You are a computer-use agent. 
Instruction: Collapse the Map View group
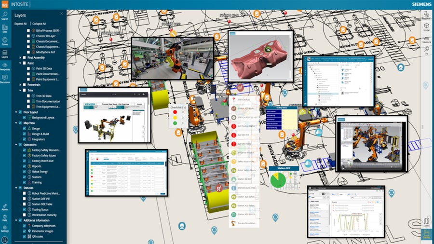pos(16,123)
